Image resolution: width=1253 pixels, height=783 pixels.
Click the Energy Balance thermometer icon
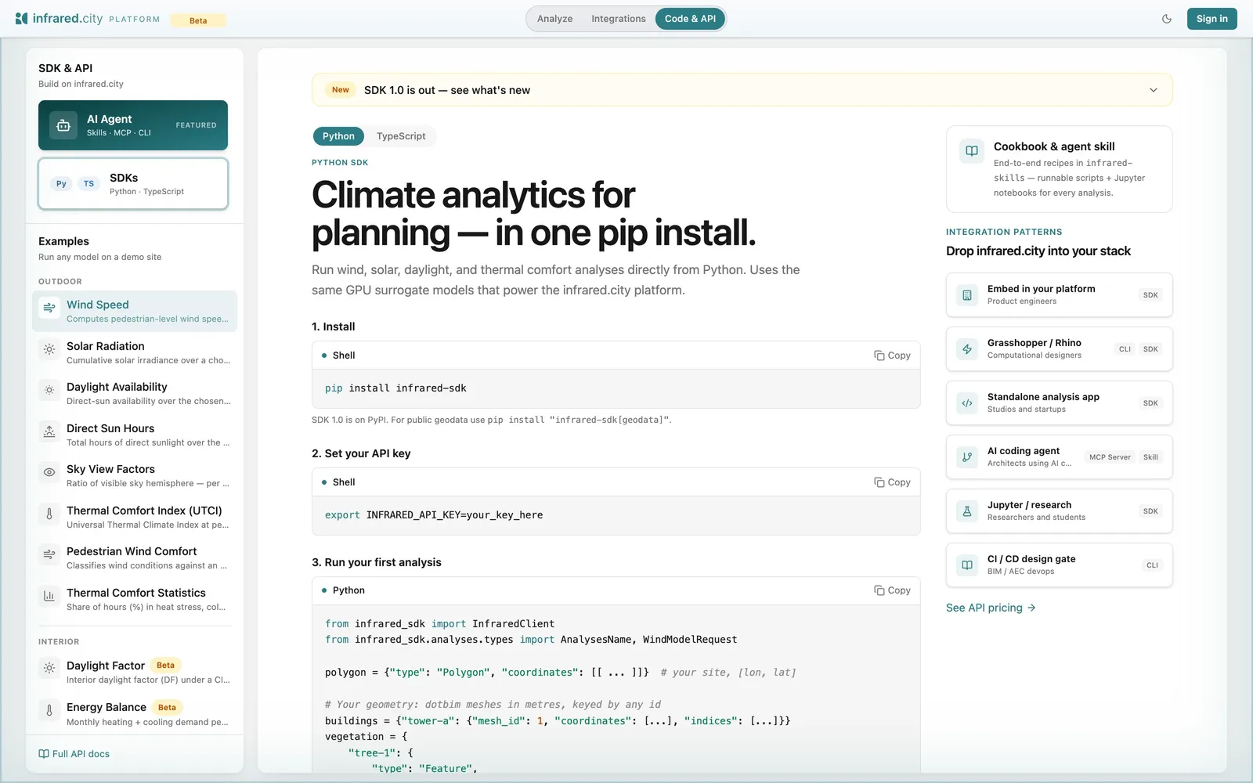pyautogui.click(x=49, y=710)
